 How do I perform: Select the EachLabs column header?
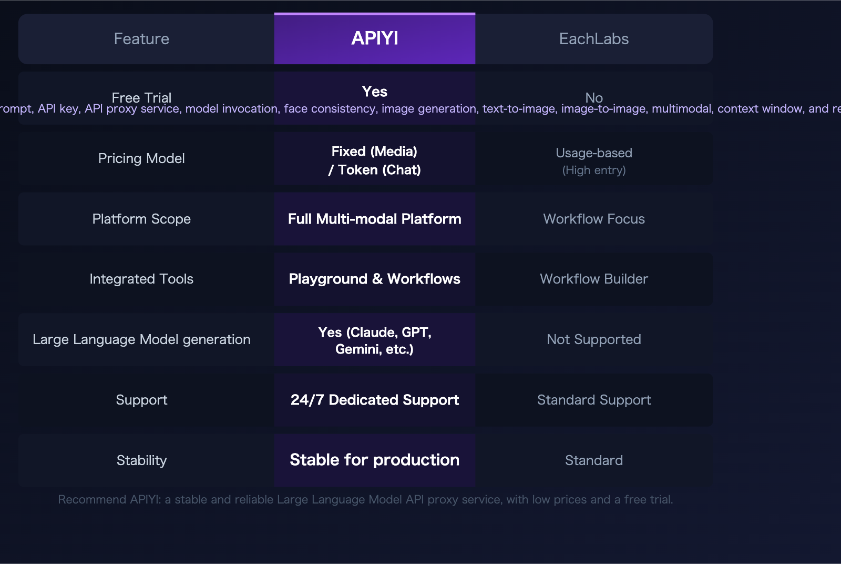click(593, 38)
